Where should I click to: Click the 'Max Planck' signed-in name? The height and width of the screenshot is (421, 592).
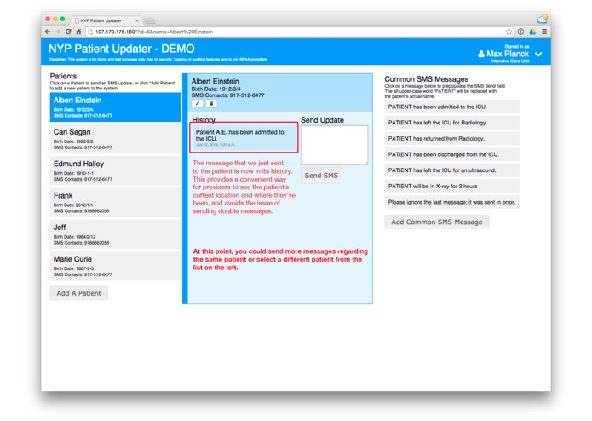tap(508, 54)
